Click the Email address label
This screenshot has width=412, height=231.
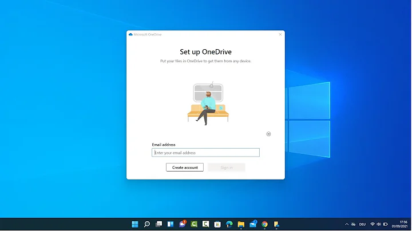164,145
